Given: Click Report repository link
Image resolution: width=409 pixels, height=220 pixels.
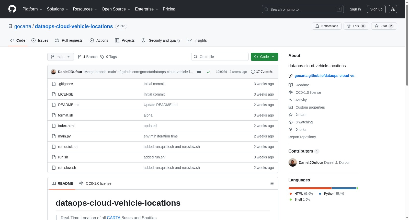Looking at the screenshot, I should (x=302, y=137).
